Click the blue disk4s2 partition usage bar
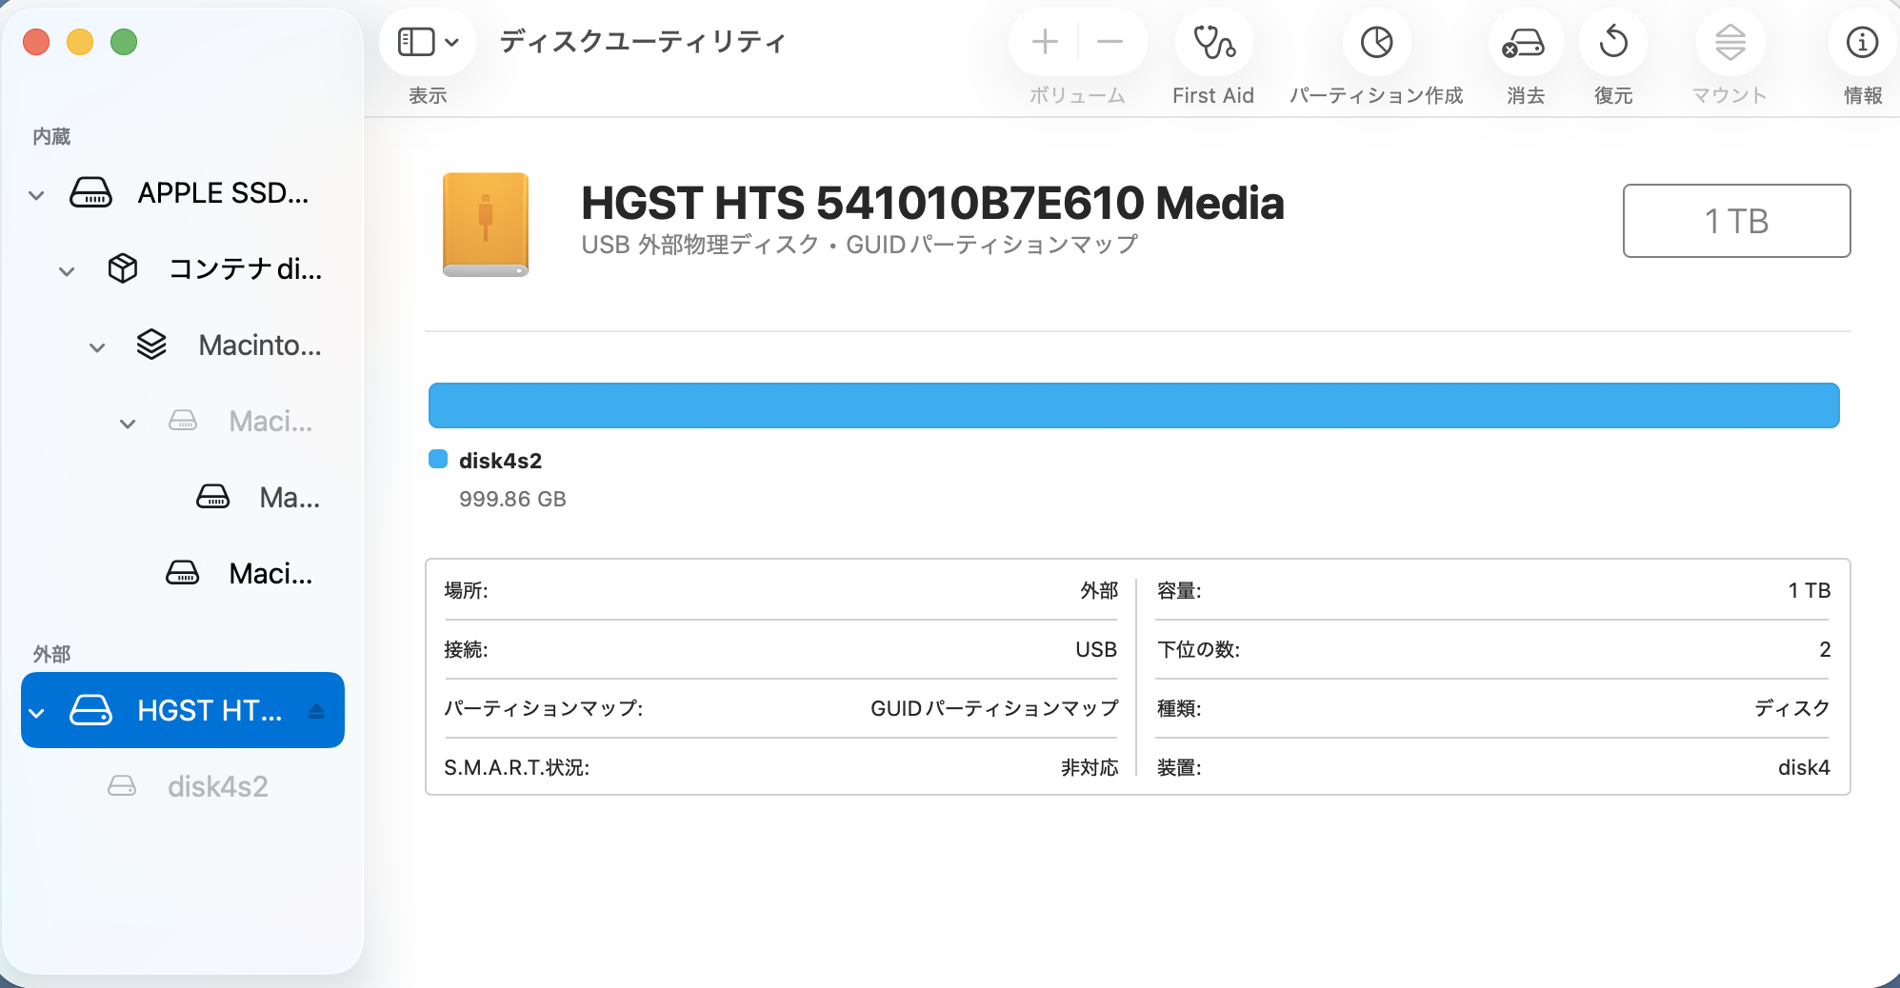1900x988 pixels. pos(1134,405)
